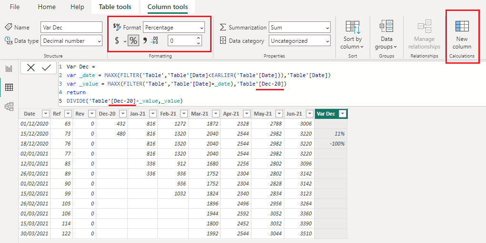Toggle the percentage format button

133,40
